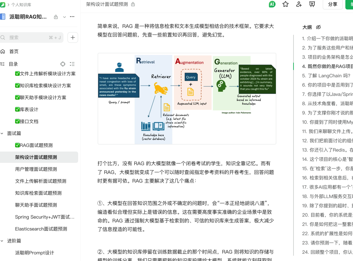The width and height of the screenshot is (353, 261).
Task: Click the 大纲 outline heading
Action: 307,27
